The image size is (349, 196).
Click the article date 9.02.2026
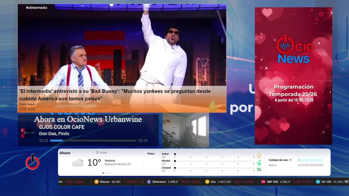(27, 109)
